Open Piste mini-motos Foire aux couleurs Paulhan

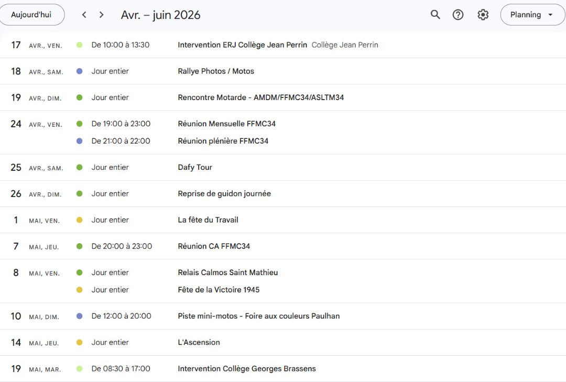(258, 316)
